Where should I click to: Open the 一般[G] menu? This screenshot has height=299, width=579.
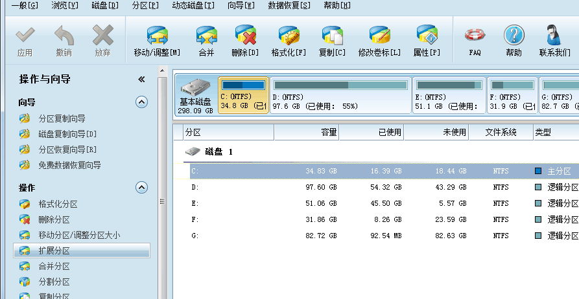[x=25, y=6]
